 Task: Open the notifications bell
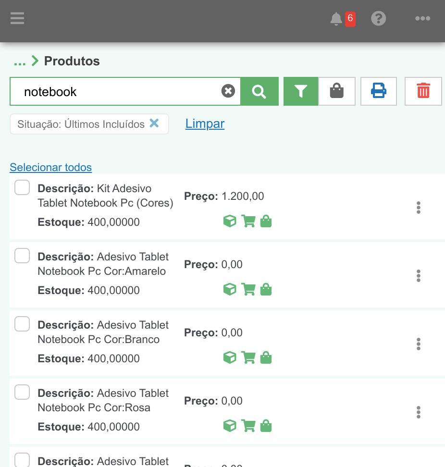click(336, 19)
